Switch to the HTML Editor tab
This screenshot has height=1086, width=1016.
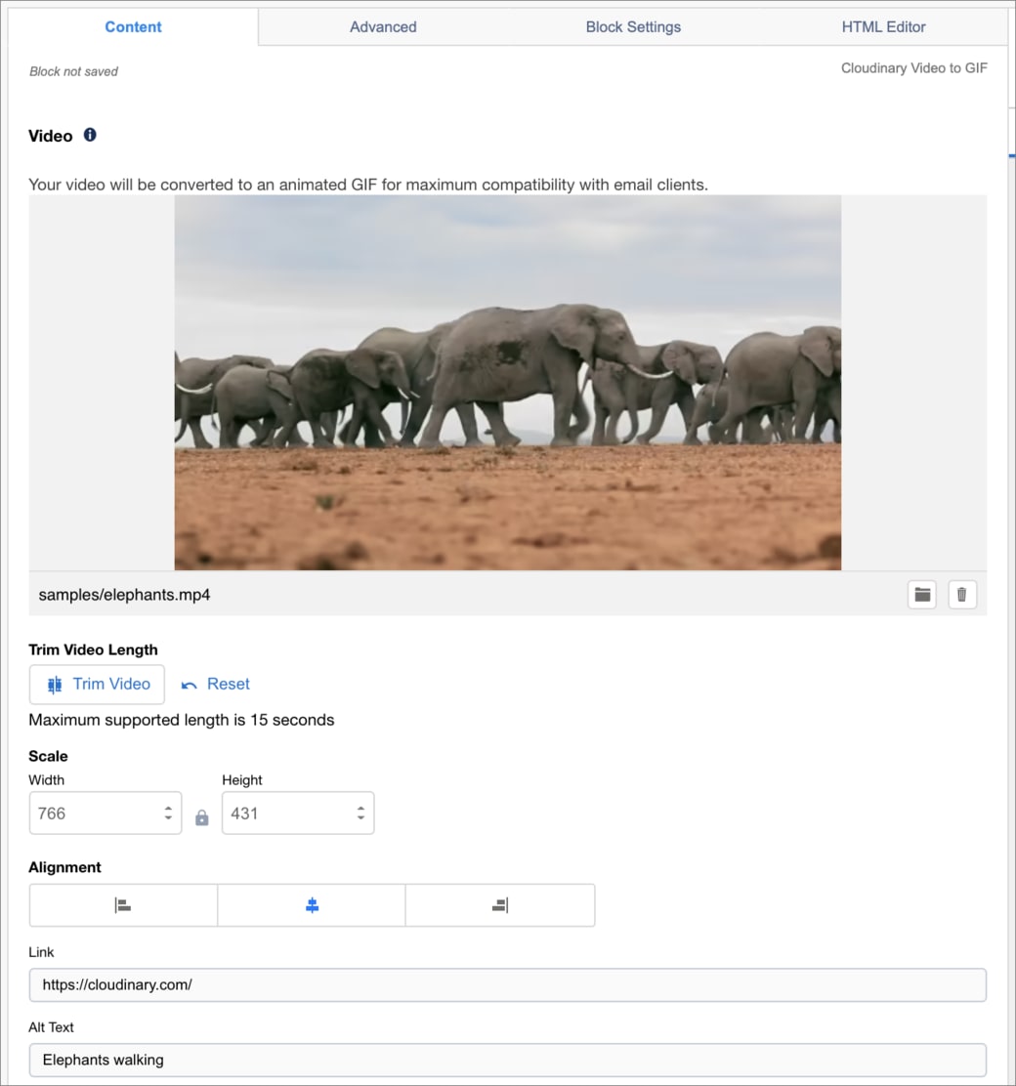pyautogui.click(x=884, y=27)
